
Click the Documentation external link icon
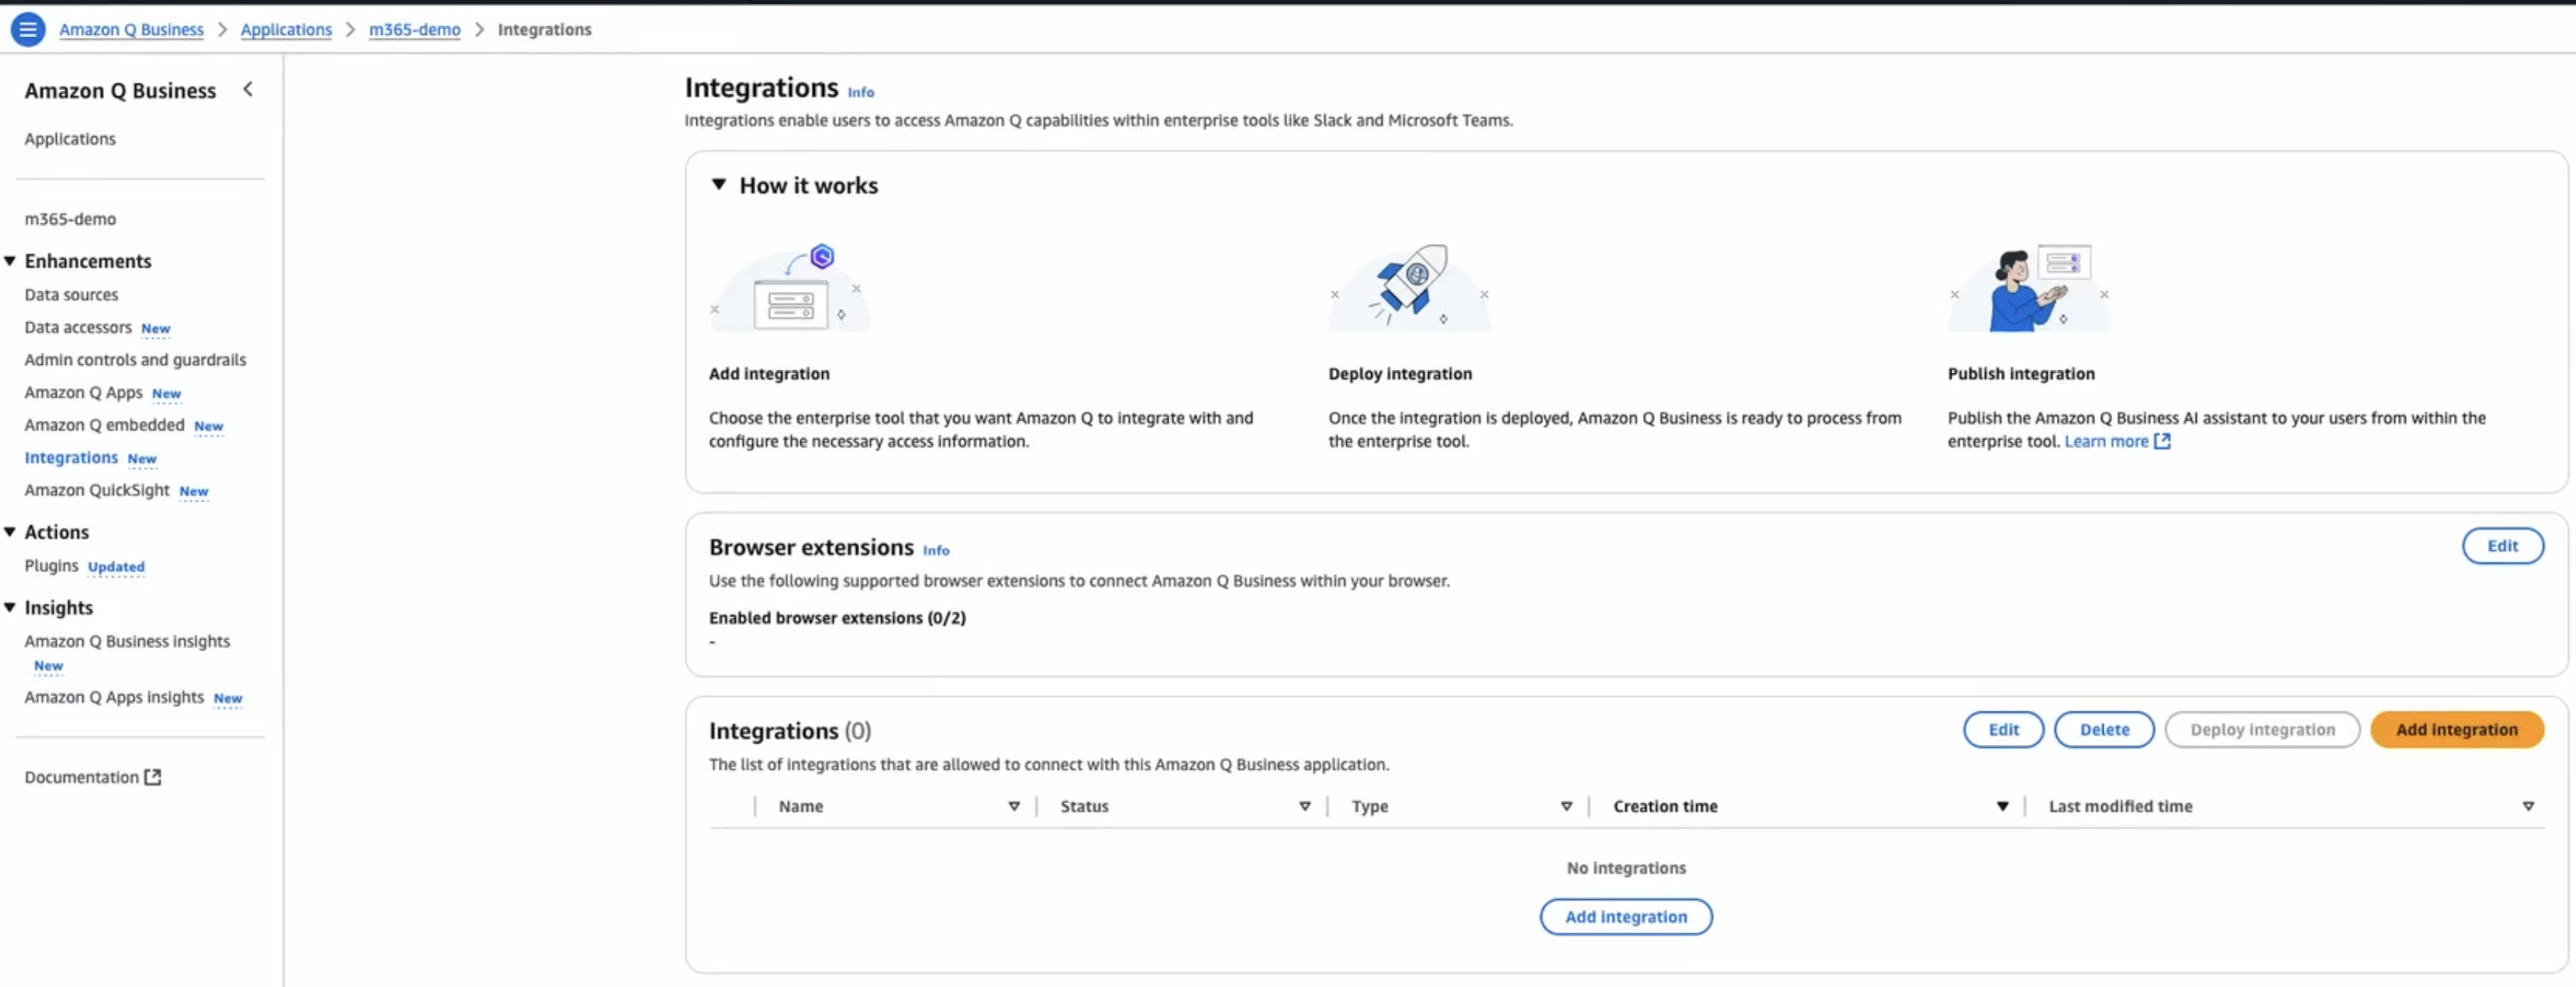click(153, 777)
